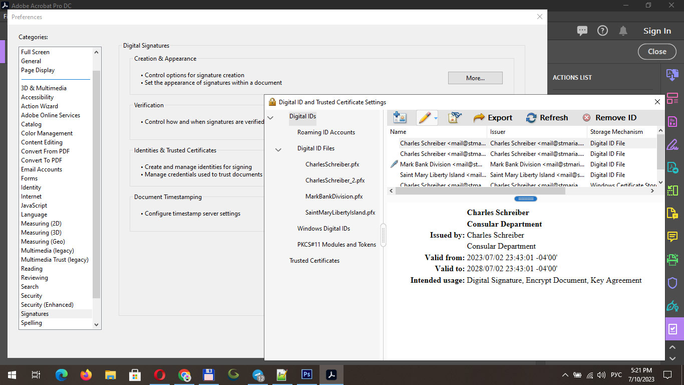Click the Add ID icon in the toolbar
This screenshot has height=385, width=684.
click(400, 117)
